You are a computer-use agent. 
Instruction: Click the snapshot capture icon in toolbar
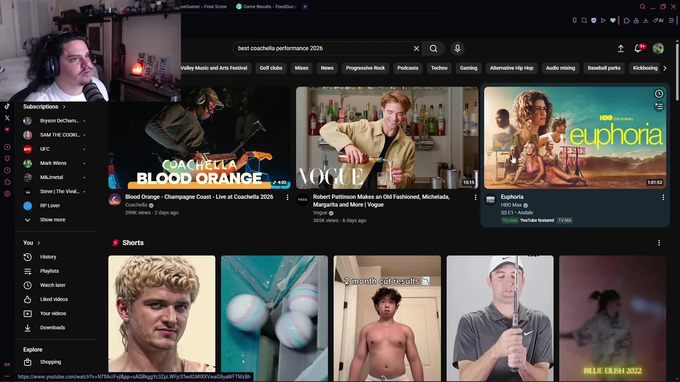(x=584, y=21)
